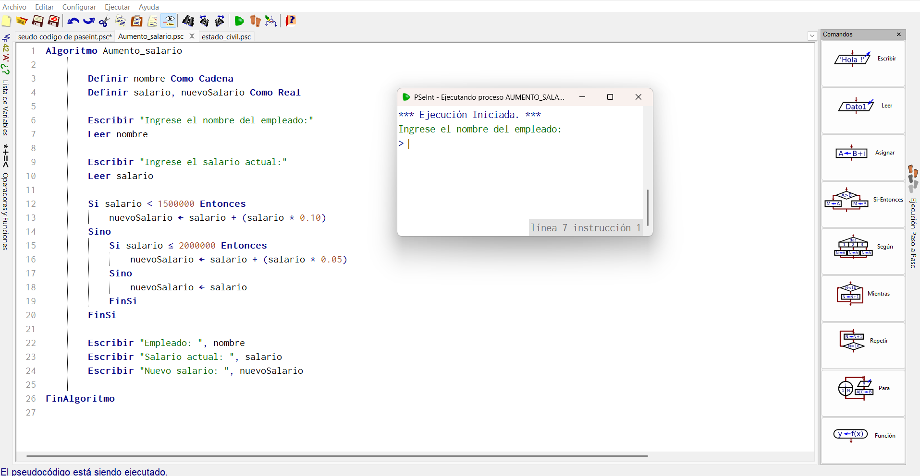Viewport: 920px width, 476px height.
Task: Expand the open tabs list dropdown arrow
Action: (x=812, y=36)
